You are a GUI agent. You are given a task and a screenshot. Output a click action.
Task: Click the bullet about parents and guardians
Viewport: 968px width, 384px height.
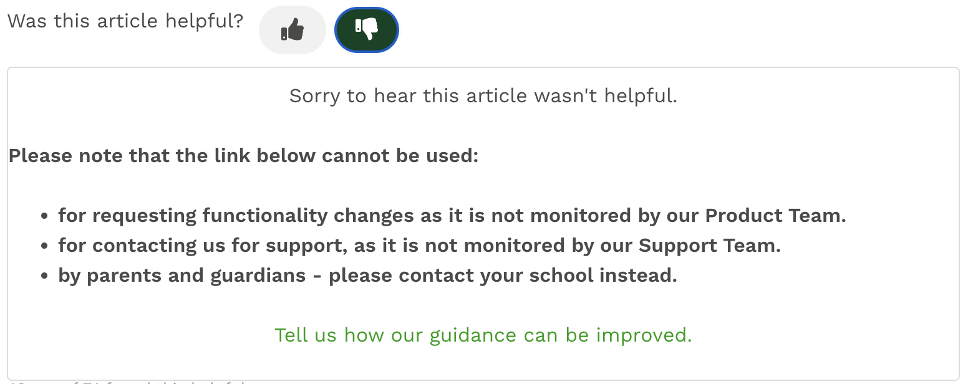tap(367, 276)
